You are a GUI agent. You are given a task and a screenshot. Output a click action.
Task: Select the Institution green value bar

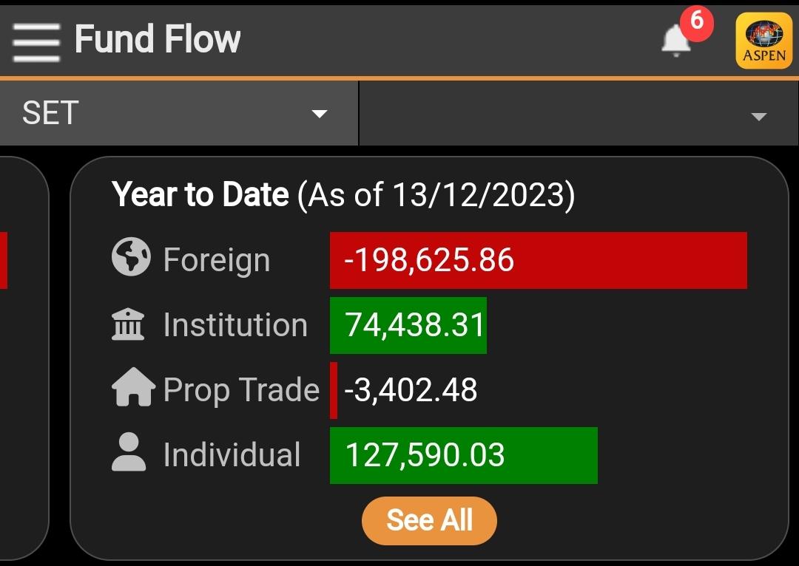point(408,325)
